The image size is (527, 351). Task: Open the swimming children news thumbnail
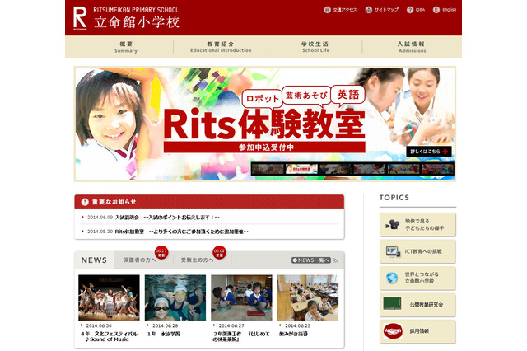click(175, 297)
